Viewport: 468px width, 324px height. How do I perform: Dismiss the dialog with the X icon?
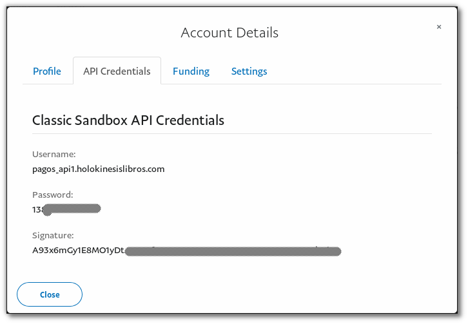[x=439, y=27]
